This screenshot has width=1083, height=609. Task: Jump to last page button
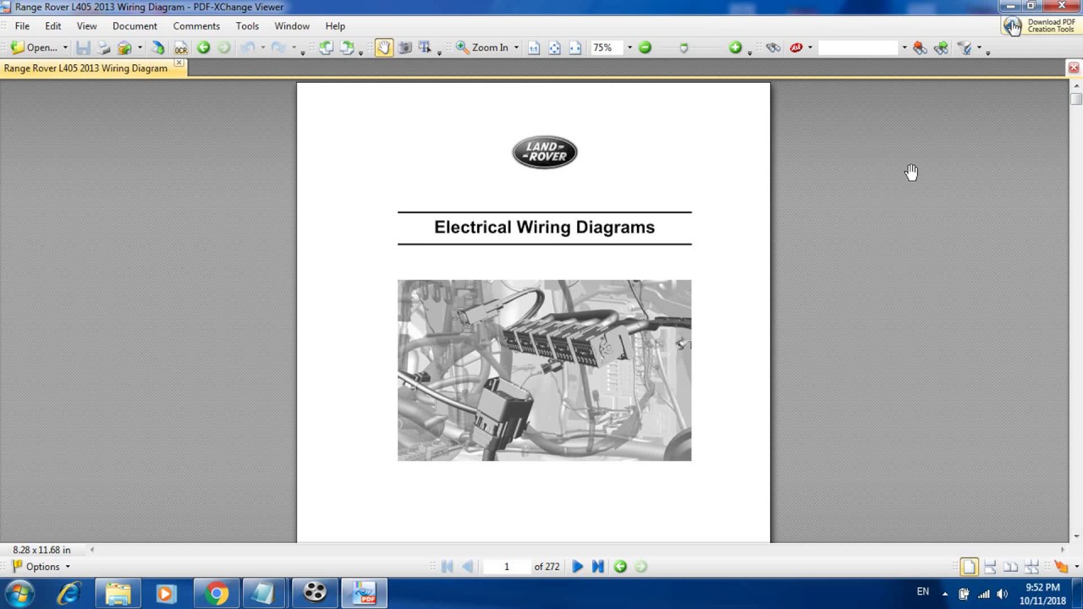coord(597,567)
